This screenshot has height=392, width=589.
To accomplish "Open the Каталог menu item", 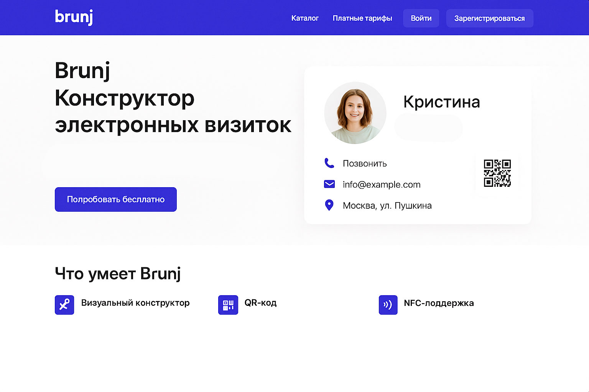I will 305,18.
